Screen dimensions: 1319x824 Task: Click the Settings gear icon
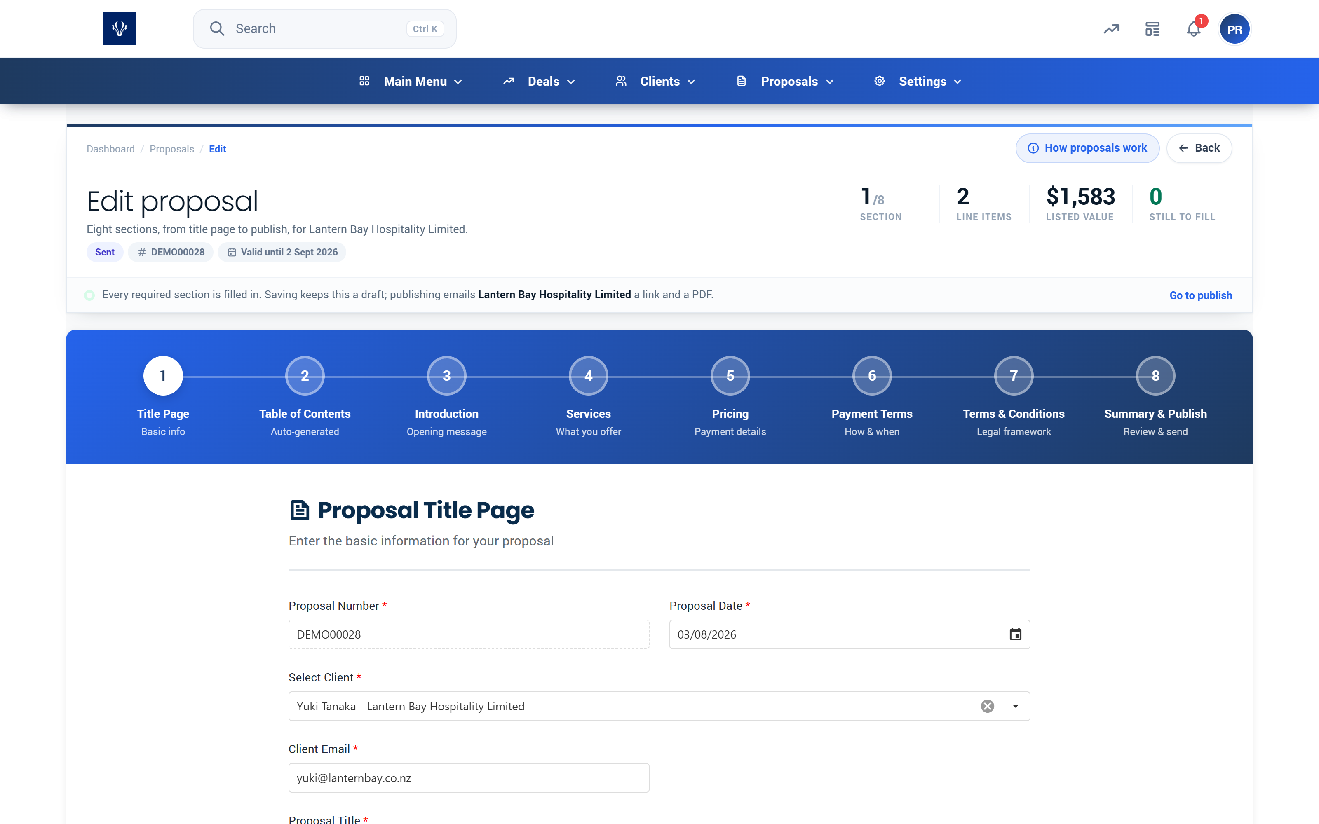click(879, 81)
